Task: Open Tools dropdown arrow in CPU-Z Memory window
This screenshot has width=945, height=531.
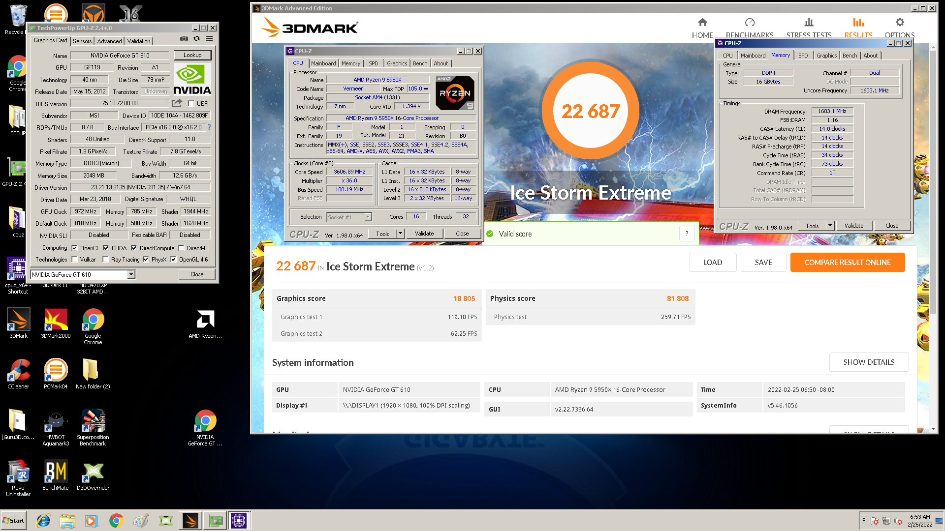Action: click(x=830, y=226)
